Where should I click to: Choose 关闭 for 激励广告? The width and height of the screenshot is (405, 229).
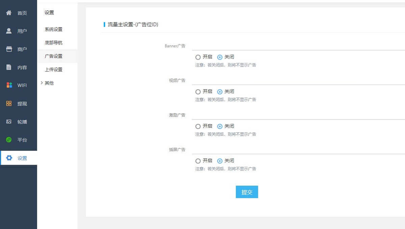220,126
